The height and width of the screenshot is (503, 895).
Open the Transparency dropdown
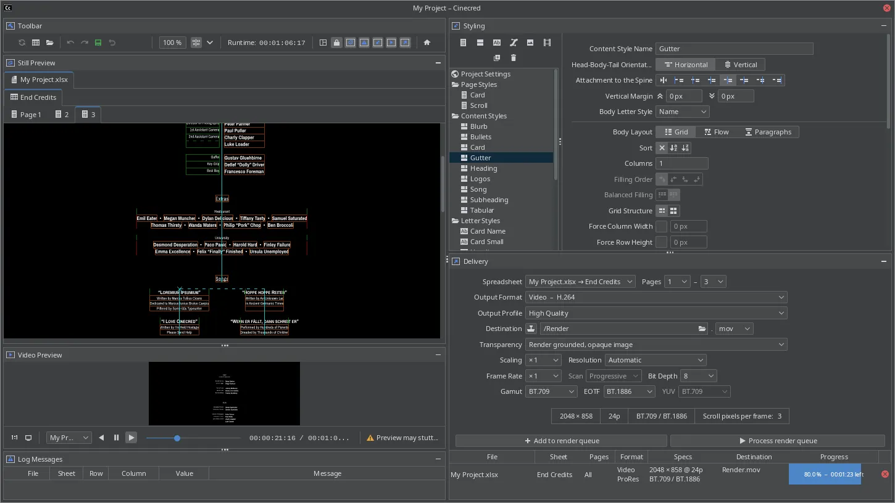coord(656,345)
